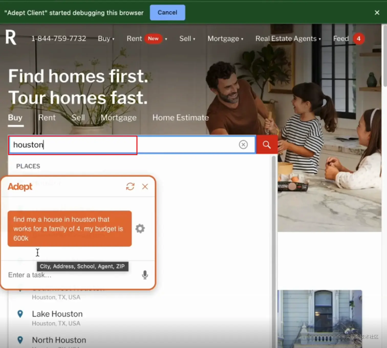Call 1-844-759-7732 phone link
This screenshot has height=348, width=387.
click(x=59, y=39)
